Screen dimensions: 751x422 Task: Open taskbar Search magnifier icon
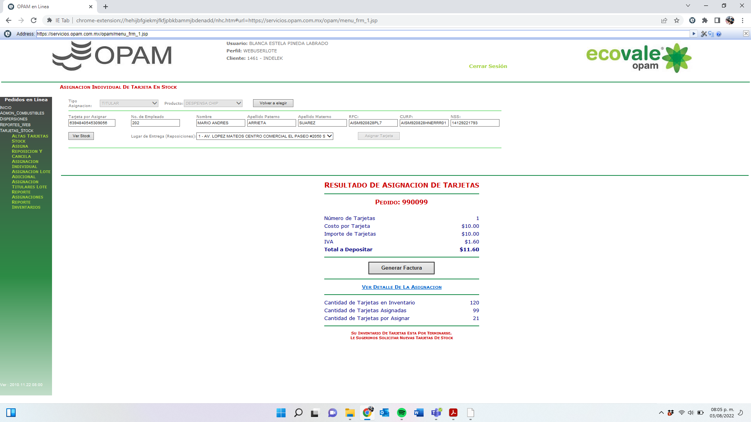coord(298,413)
